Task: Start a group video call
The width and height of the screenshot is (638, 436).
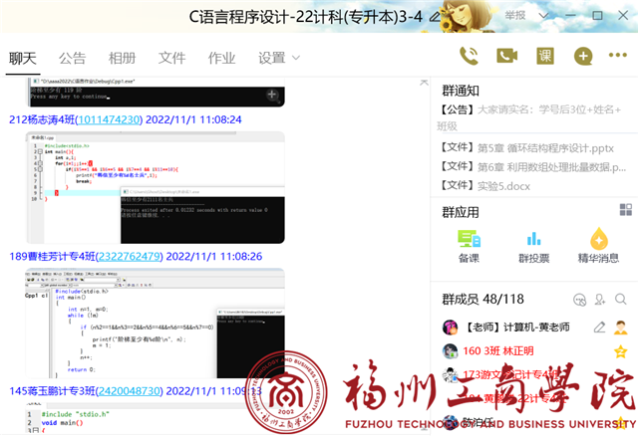Action: click(507, 56)
